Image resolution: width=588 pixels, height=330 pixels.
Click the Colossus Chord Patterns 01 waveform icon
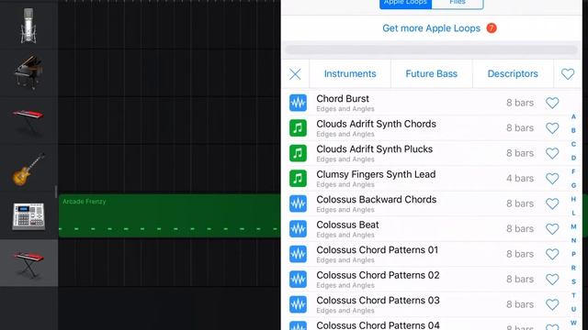[x=298, y=254]
